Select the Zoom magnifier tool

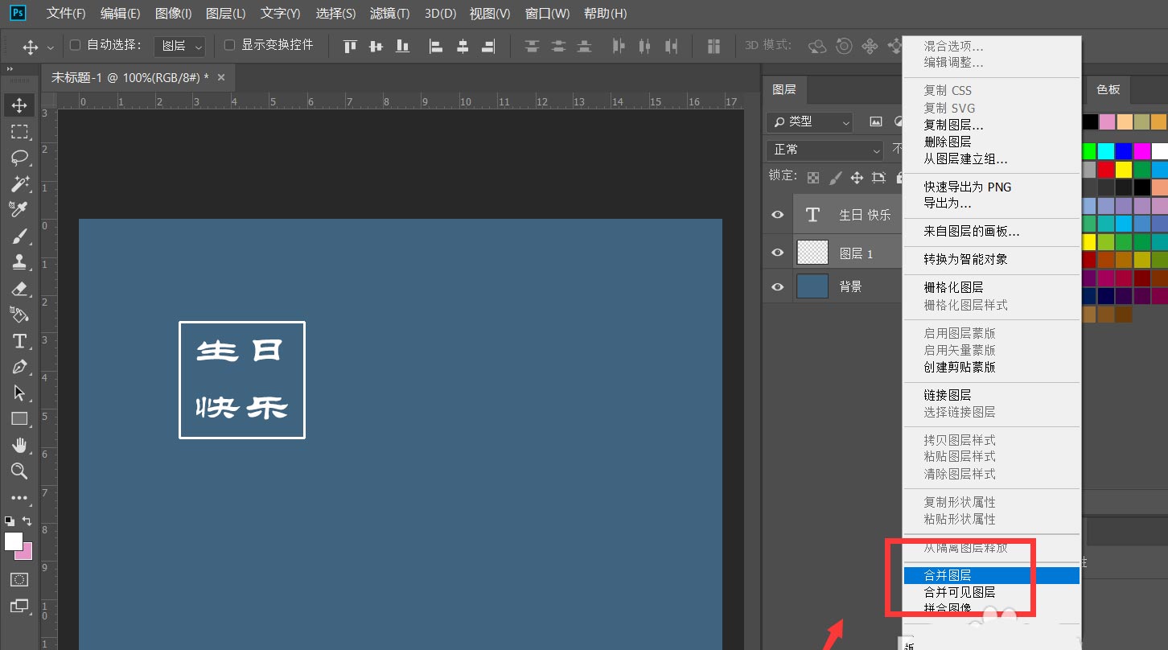pos(19,471)
